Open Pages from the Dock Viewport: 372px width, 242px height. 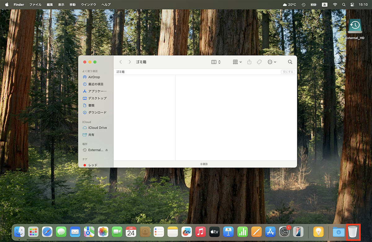[x=256, y=231]
